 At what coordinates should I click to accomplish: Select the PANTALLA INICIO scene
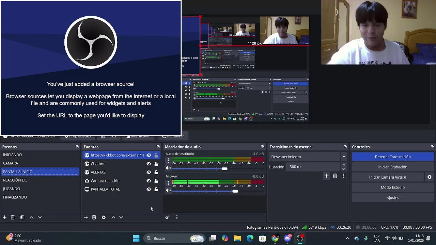40,172
